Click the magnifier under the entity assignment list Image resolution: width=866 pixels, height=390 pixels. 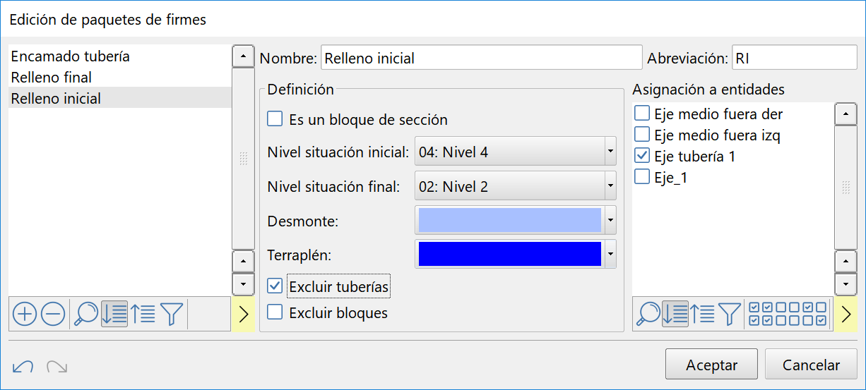(x=647, y=314)
